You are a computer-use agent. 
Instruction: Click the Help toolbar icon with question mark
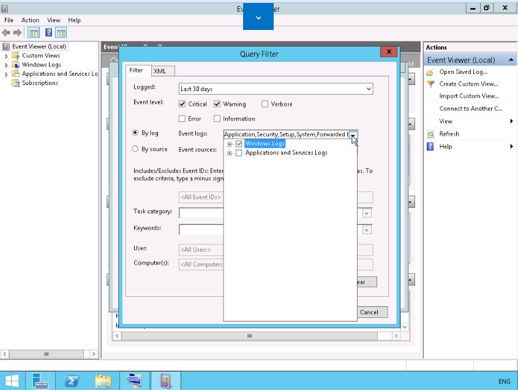(x=48, y=32)
